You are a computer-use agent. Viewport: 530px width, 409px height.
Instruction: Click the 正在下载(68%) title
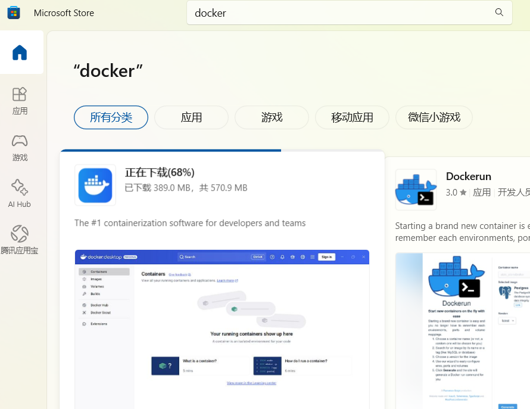[160, 172]
